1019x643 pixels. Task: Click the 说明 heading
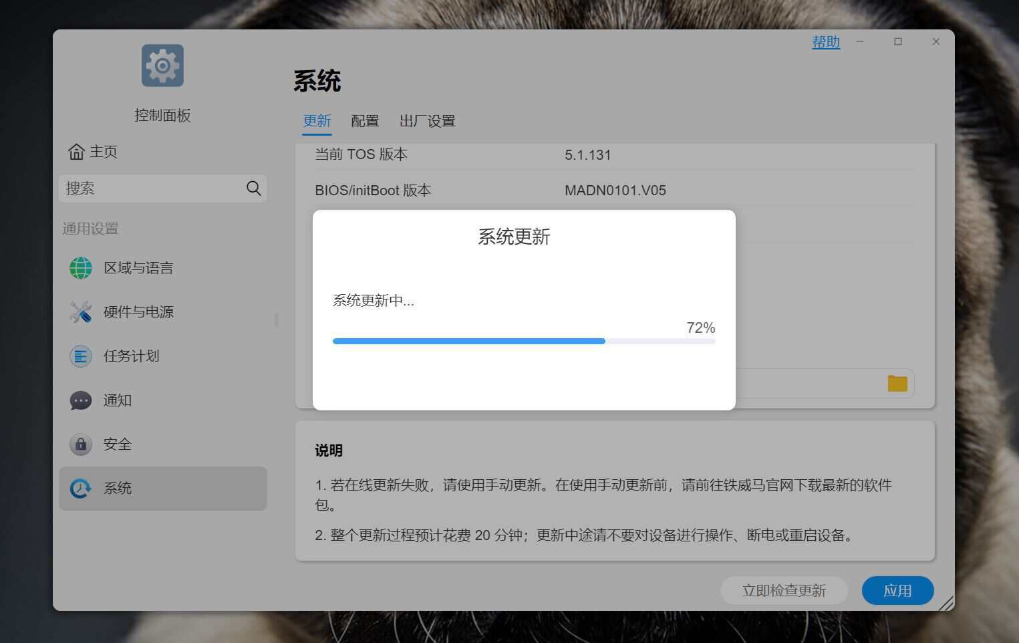(x=329, y=451)
